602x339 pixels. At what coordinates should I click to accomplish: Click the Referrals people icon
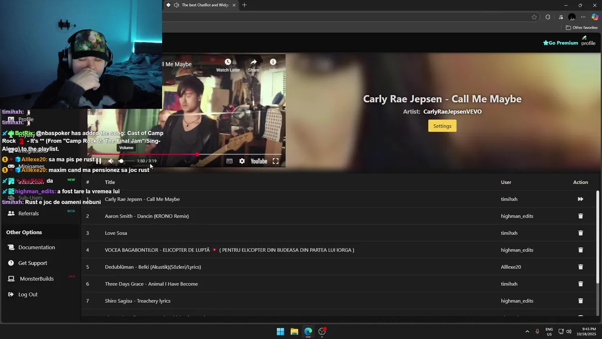[11, 213]
